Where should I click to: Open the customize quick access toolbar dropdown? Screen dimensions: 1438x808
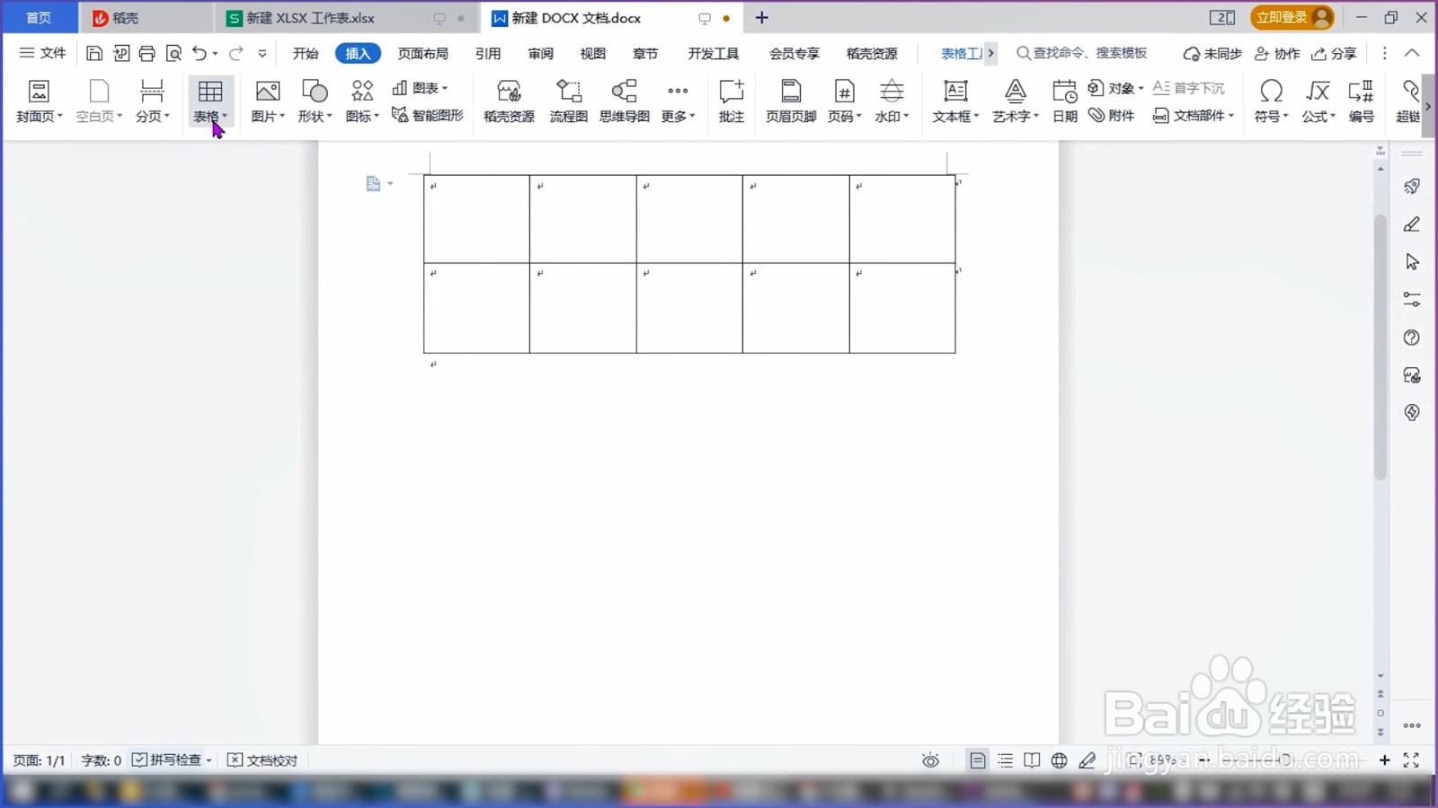(262, 54)
